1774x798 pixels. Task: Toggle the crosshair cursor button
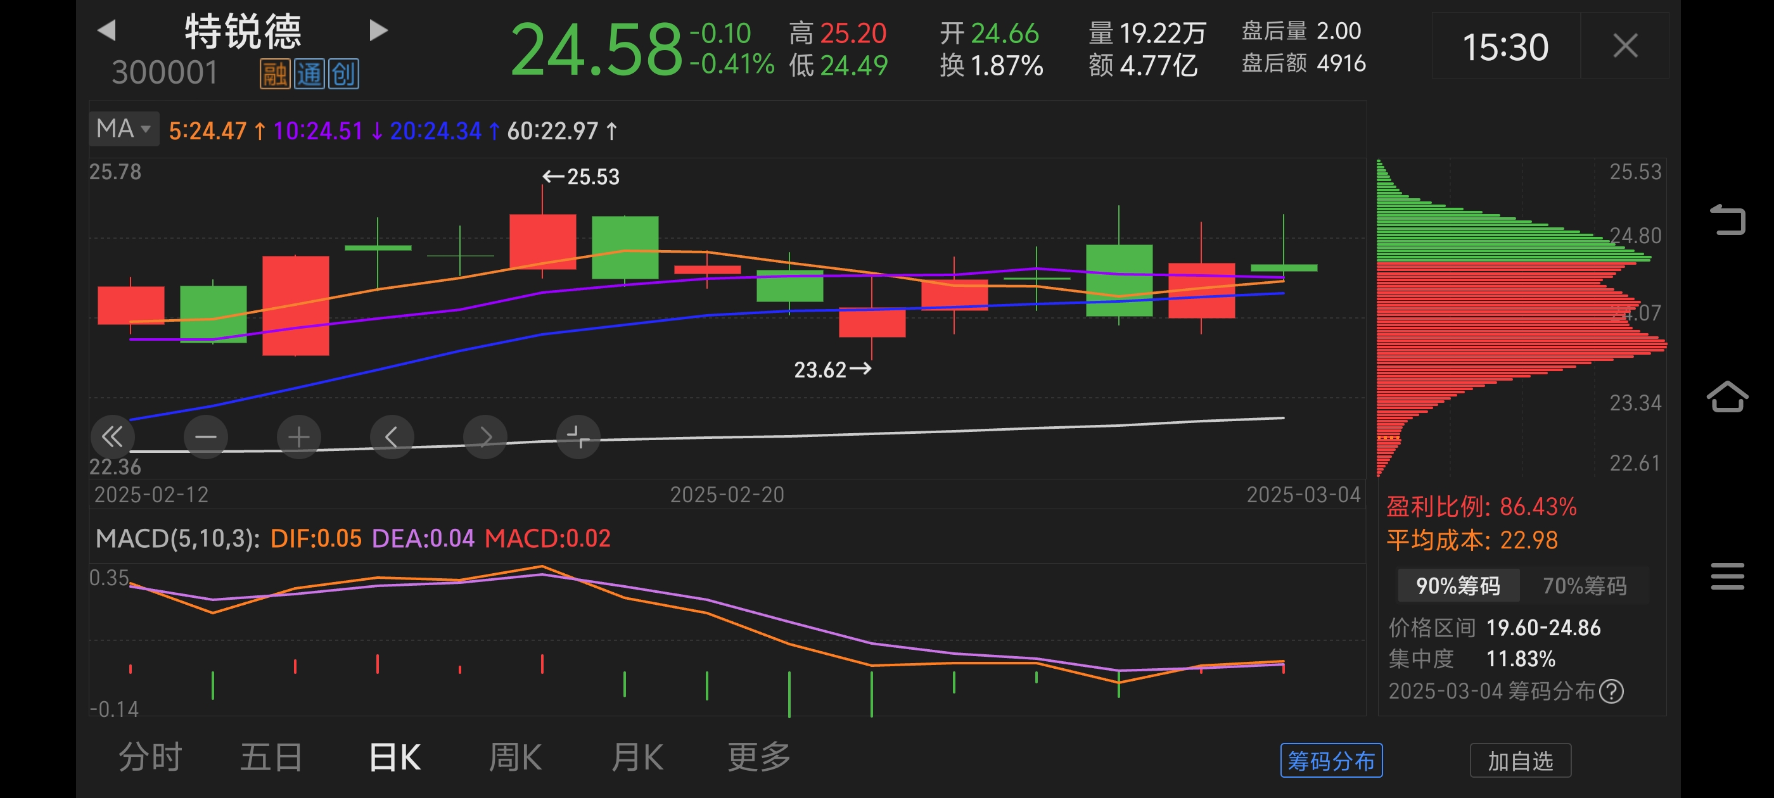[578, 436]
